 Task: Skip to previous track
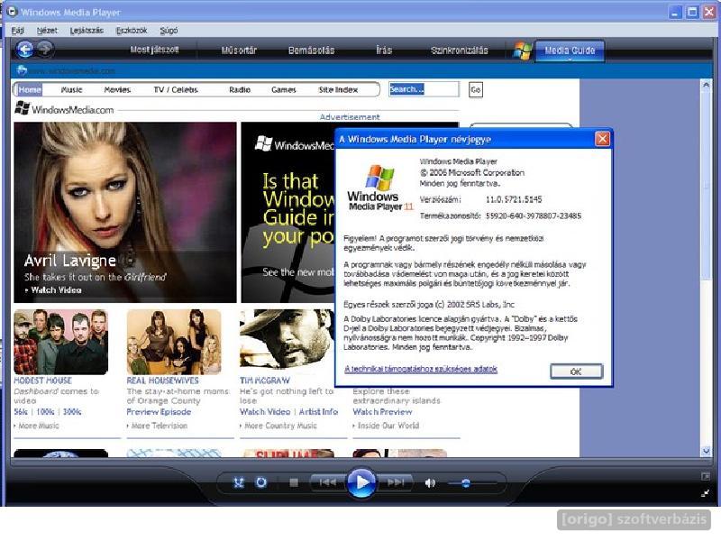click(327, 482)
